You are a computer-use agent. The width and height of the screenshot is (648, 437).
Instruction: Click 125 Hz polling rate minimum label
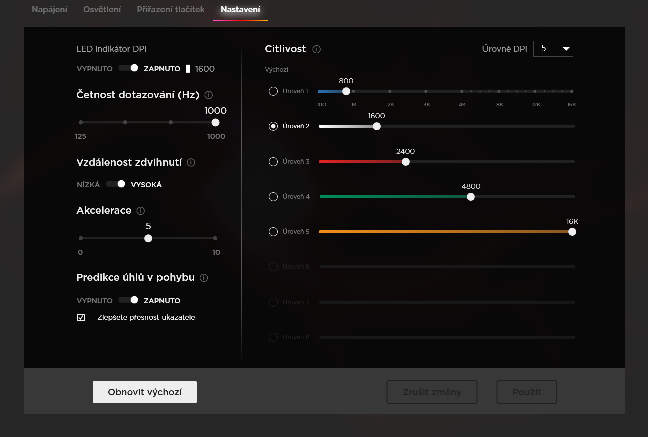[81, 136]
